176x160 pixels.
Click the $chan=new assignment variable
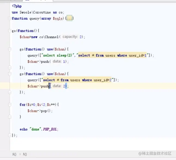(25, 37)
